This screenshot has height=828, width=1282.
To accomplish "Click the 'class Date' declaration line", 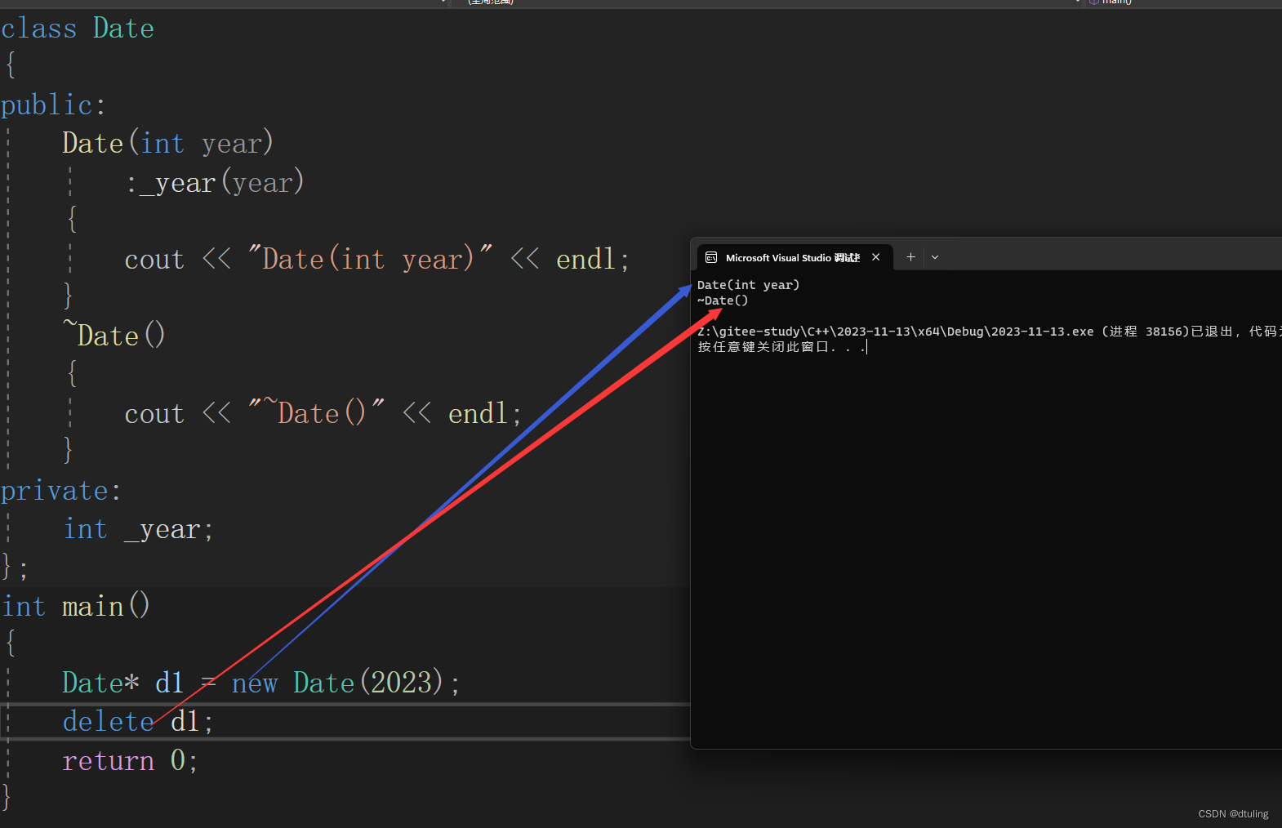I will 78,29.
